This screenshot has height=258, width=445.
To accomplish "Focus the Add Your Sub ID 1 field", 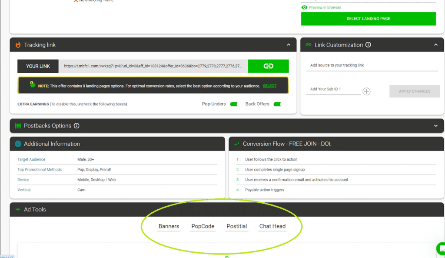I will (x=333, y=89).
